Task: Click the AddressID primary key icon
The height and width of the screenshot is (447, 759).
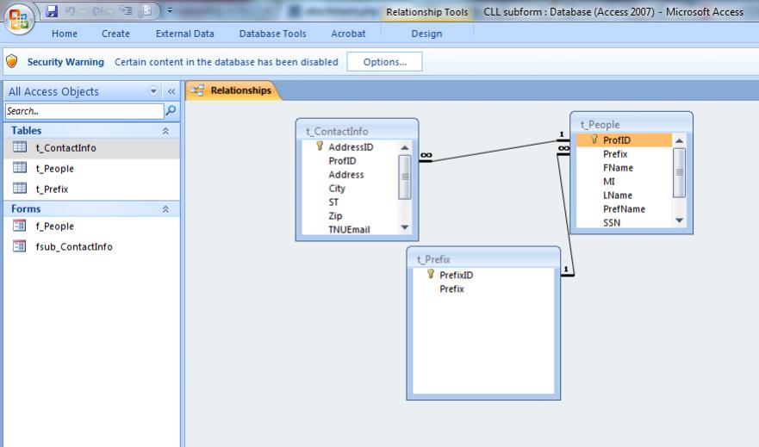Action: (x=320, y=146)
